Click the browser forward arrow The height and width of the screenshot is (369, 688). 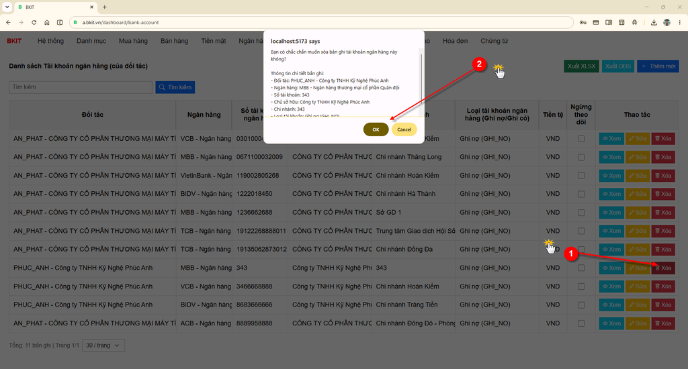coord(21,22)
